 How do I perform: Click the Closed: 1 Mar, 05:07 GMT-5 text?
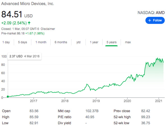coord(20,29)
